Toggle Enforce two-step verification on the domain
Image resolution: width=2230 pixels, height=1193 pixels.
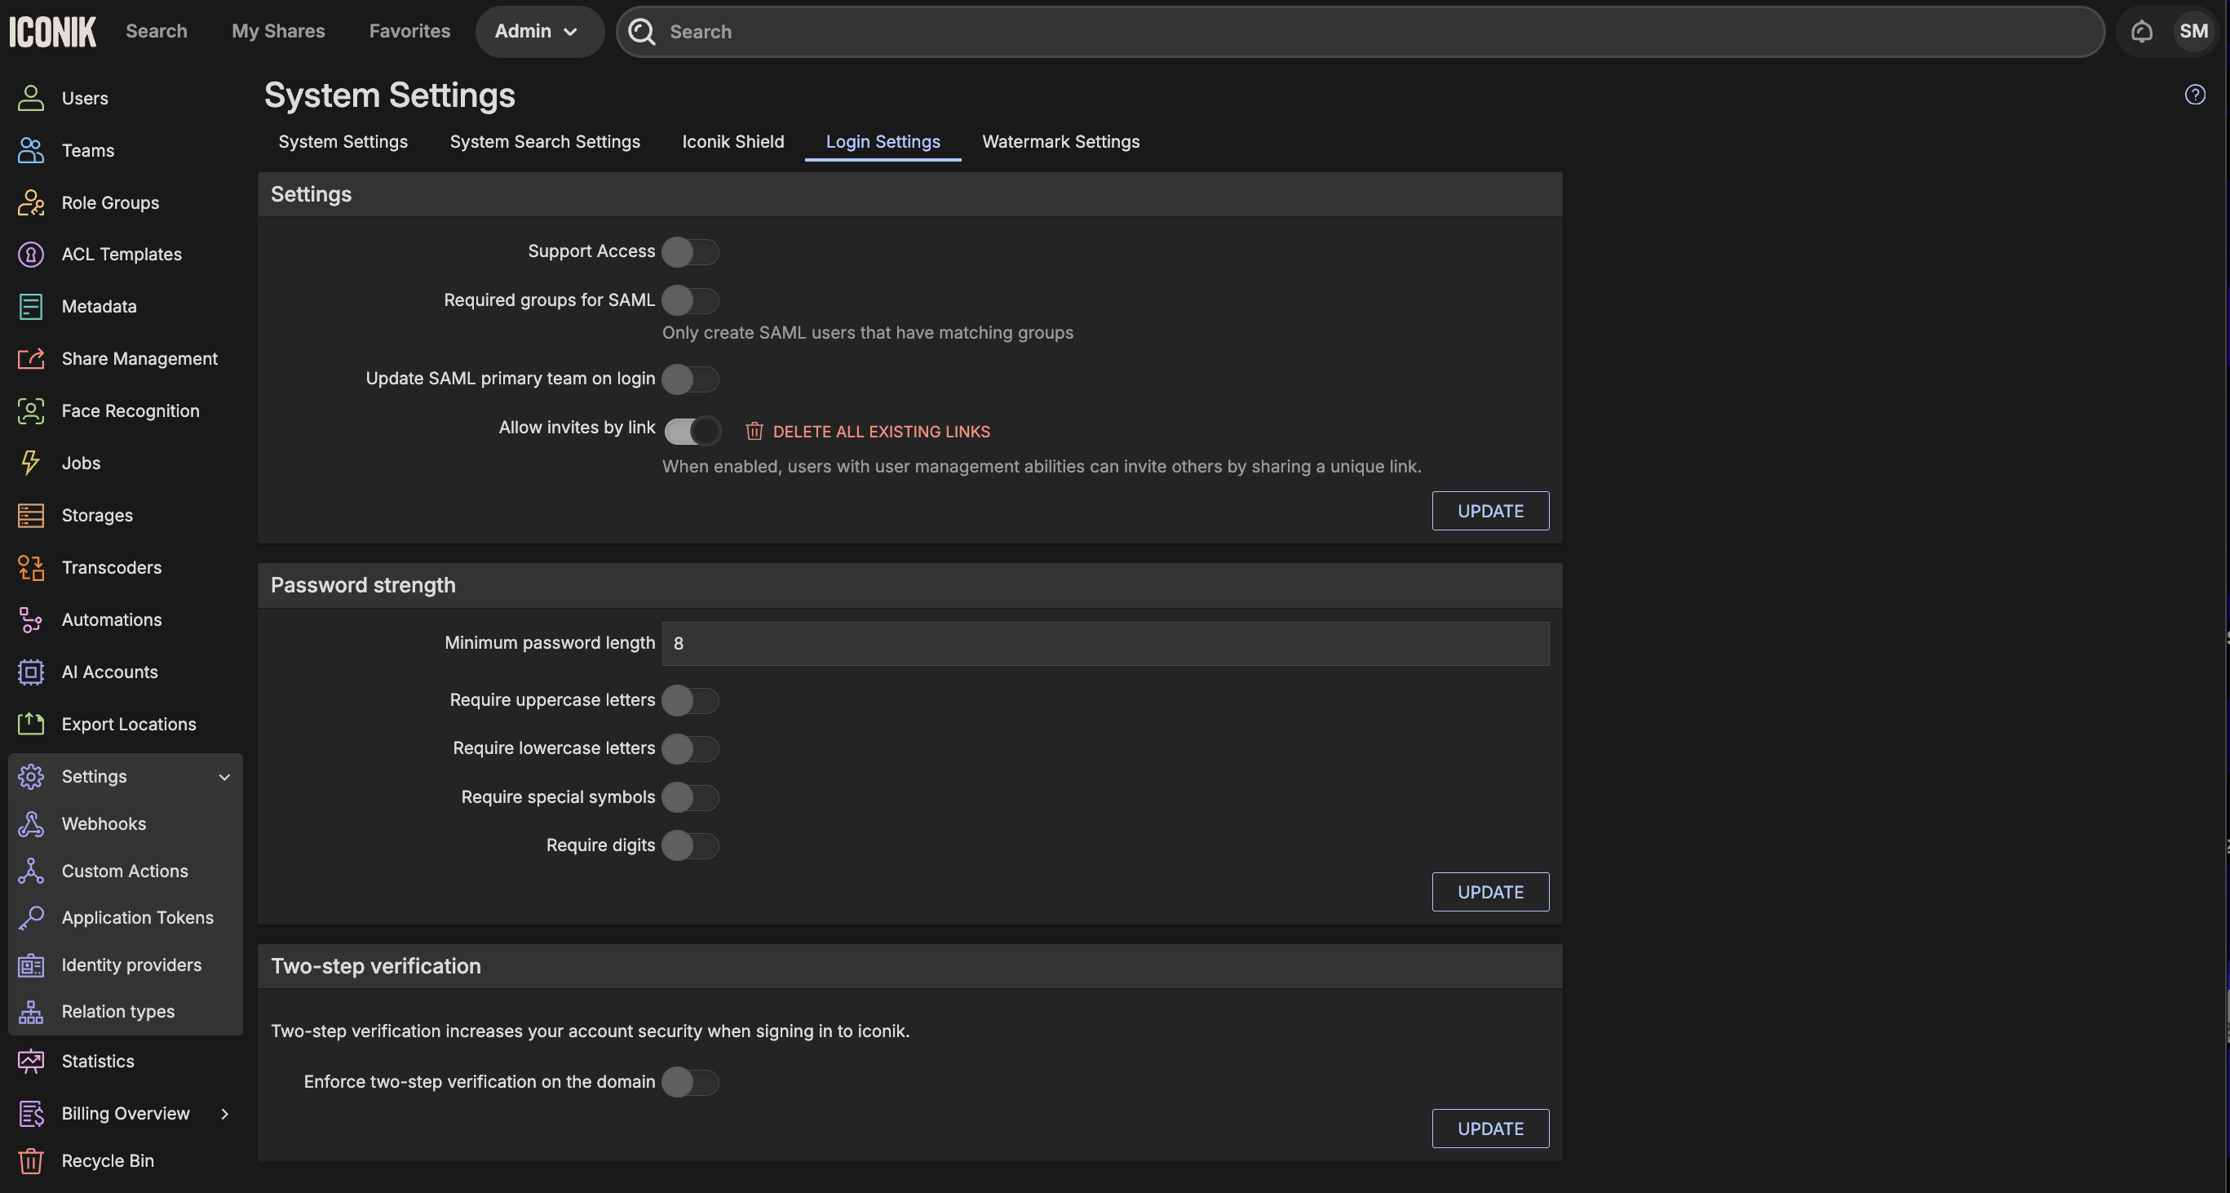[x=690, y=1082]
